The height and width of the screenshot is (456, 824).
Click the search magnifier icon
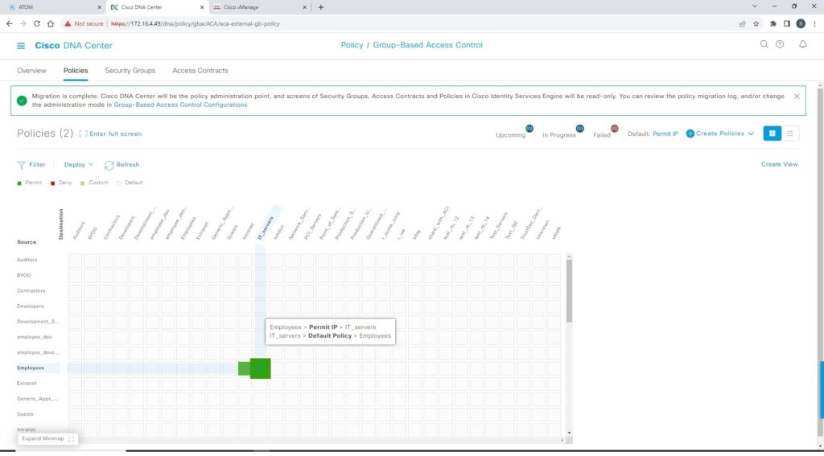point(764,44)
